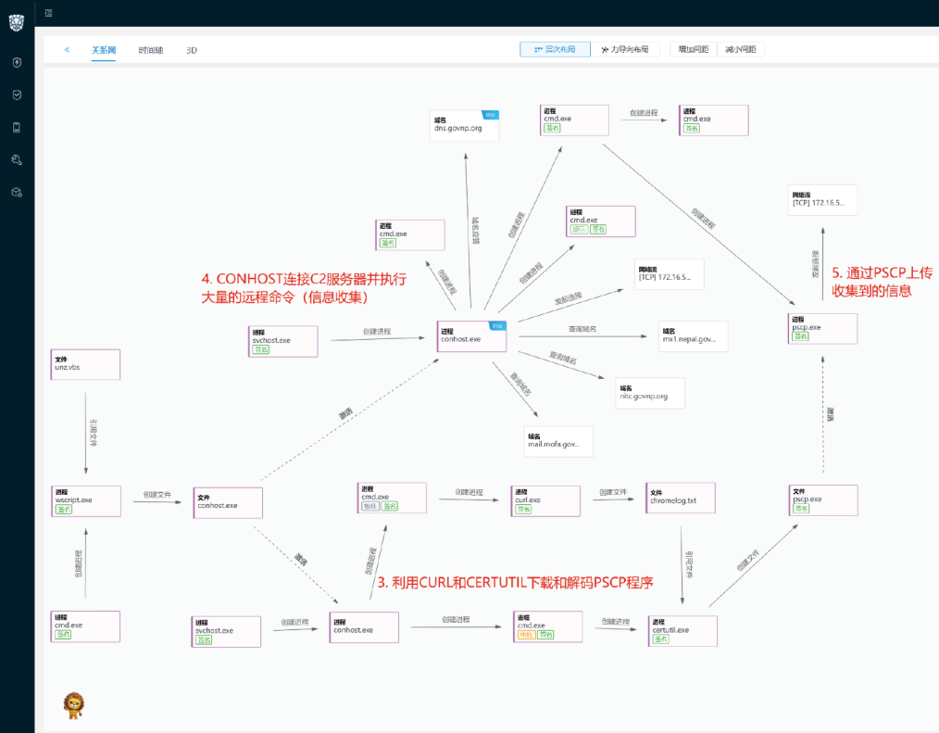The height and width of the screenshot is (733, 939).
Task: Switch to the 时间轴 tab
Action: (151, 50)
